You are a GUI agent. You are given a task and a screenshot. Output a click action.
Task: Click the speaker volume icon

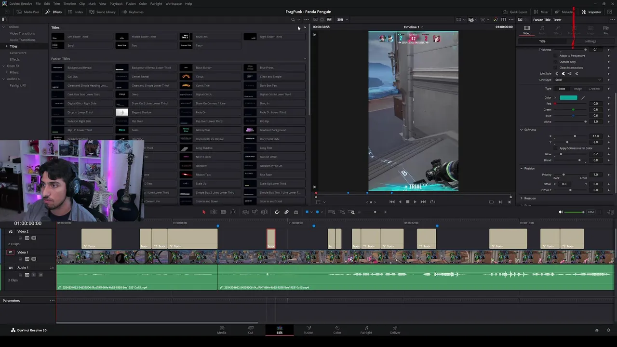(560, 212)
